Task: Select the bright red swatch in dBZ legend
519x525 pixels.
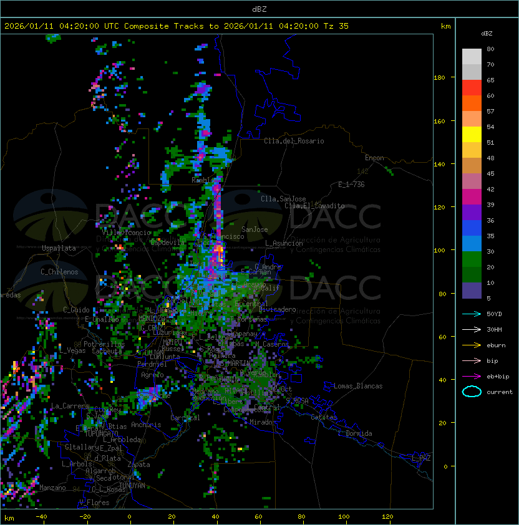Action: 472,88
